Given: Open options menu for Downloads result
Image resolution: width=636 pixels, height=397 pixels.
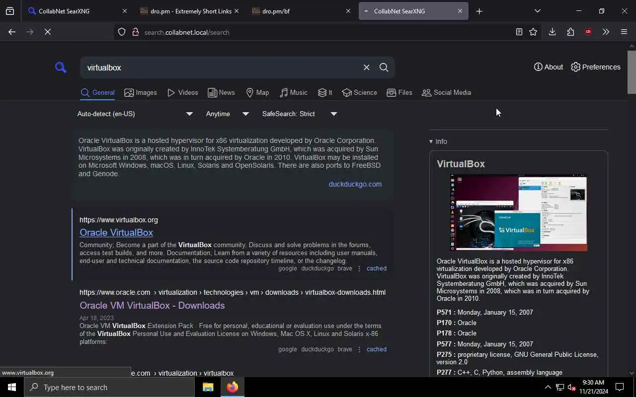Looking at the screenshot, I should pos(359,349).
